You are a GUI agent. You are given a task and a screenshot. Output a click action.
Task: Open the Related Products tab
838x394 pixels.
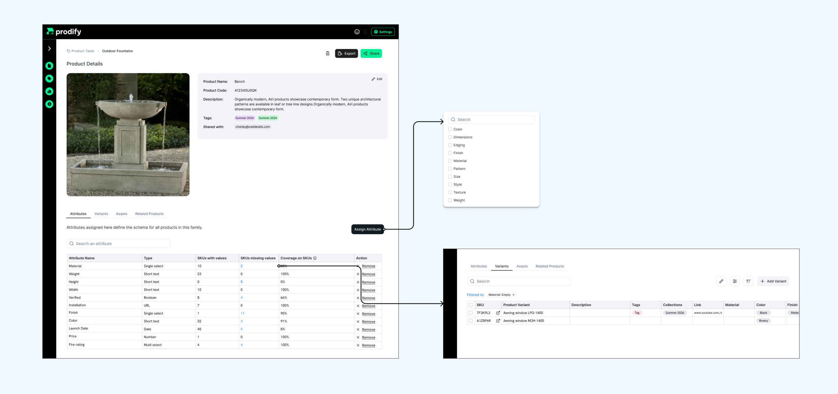coord(149,214)
